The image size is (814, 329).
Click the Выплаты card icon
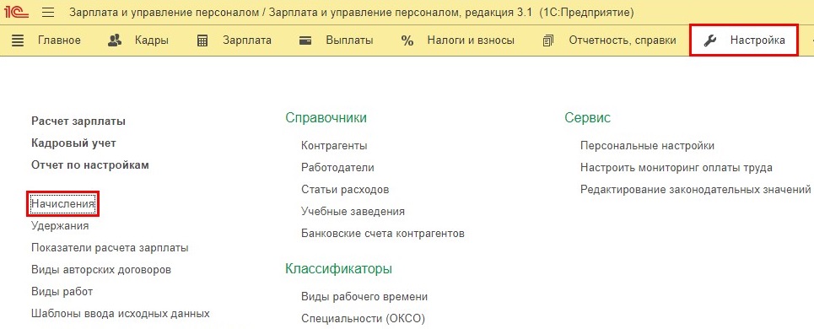305,40
